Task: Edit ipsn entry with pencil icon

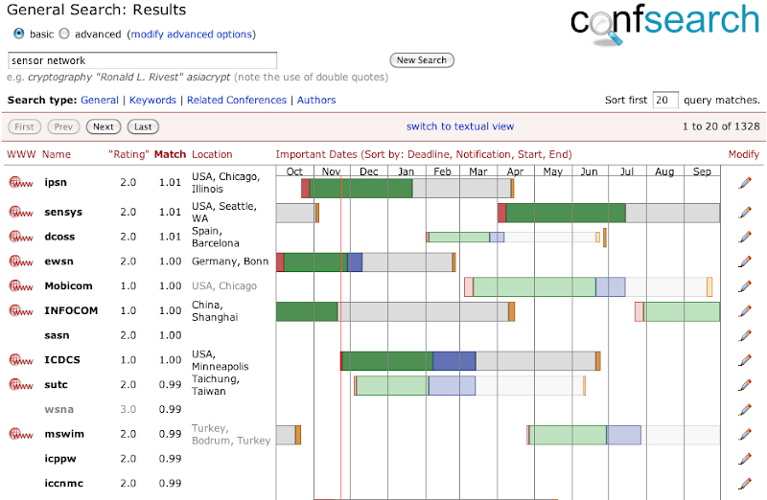Action: click(x=745, y=183)
